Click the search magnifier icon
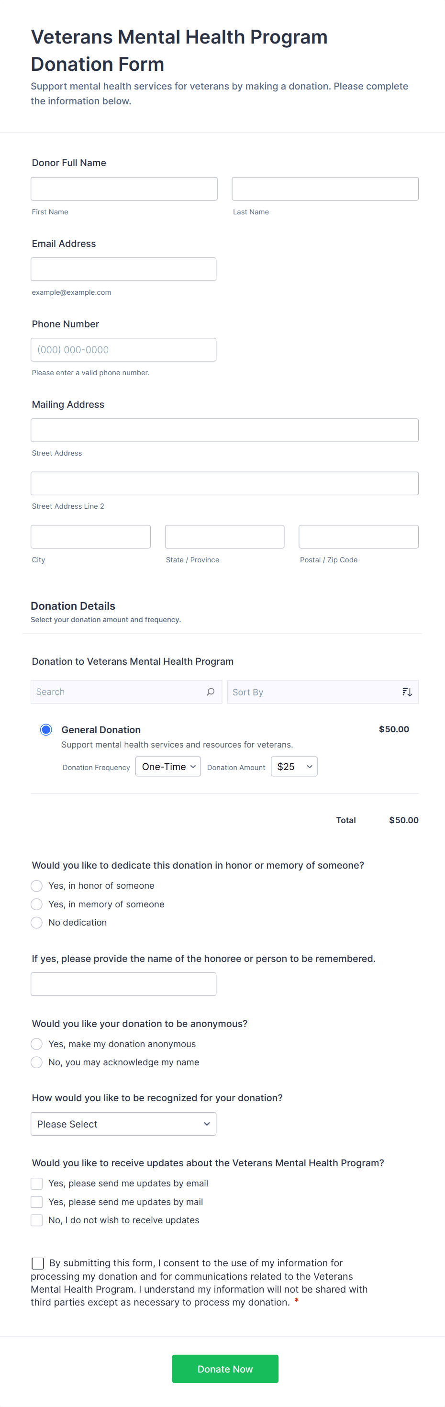Viewport: 445px width, 1407px height. [x=210, y=692]
